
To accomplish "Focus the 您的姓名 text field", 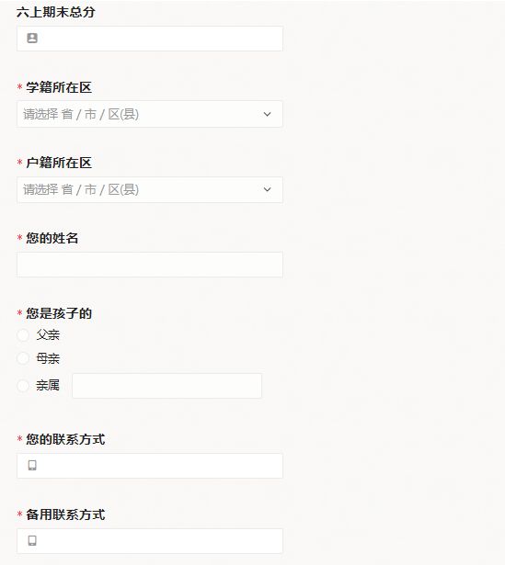I will coord(150,265).
